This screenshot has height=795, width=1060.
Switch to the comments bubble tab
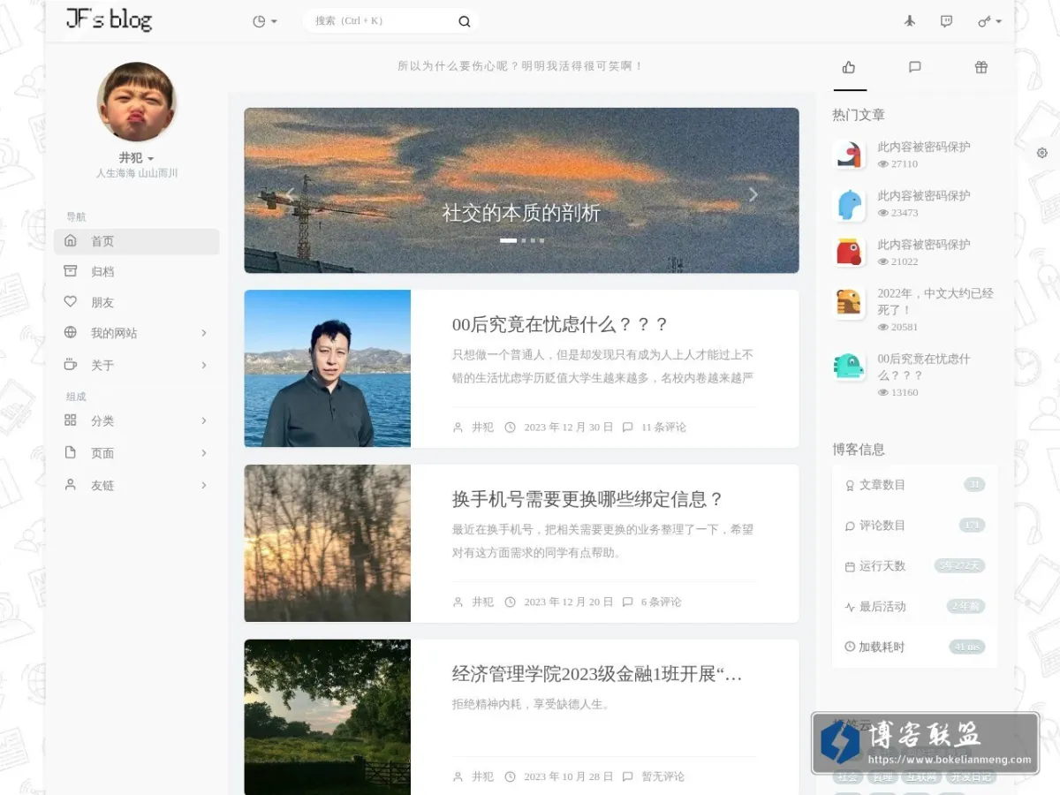point(915,67)
